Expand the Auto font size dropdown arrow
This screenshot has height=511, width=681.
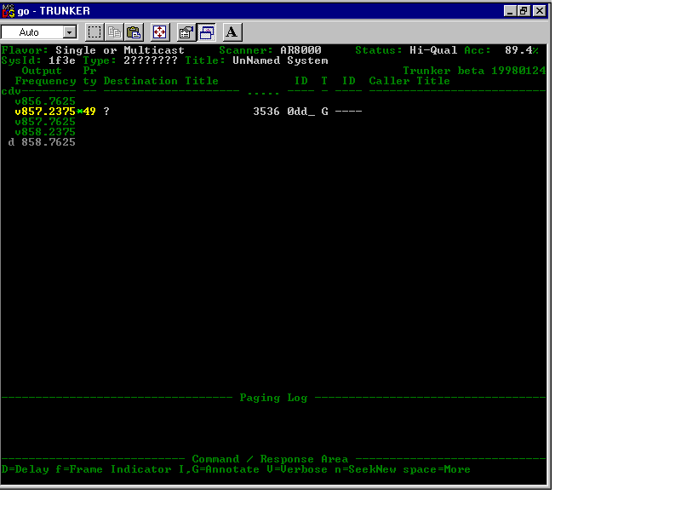pyautogui.click(x=70, y=32)
